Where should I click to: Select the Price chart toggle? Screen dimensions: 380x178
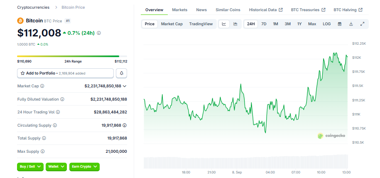click(x=150, y=24)
